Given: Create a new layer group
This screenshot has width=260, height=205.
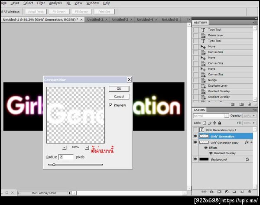Looking at the screenshot, I should pyautogui.click(x=234, y=192).
